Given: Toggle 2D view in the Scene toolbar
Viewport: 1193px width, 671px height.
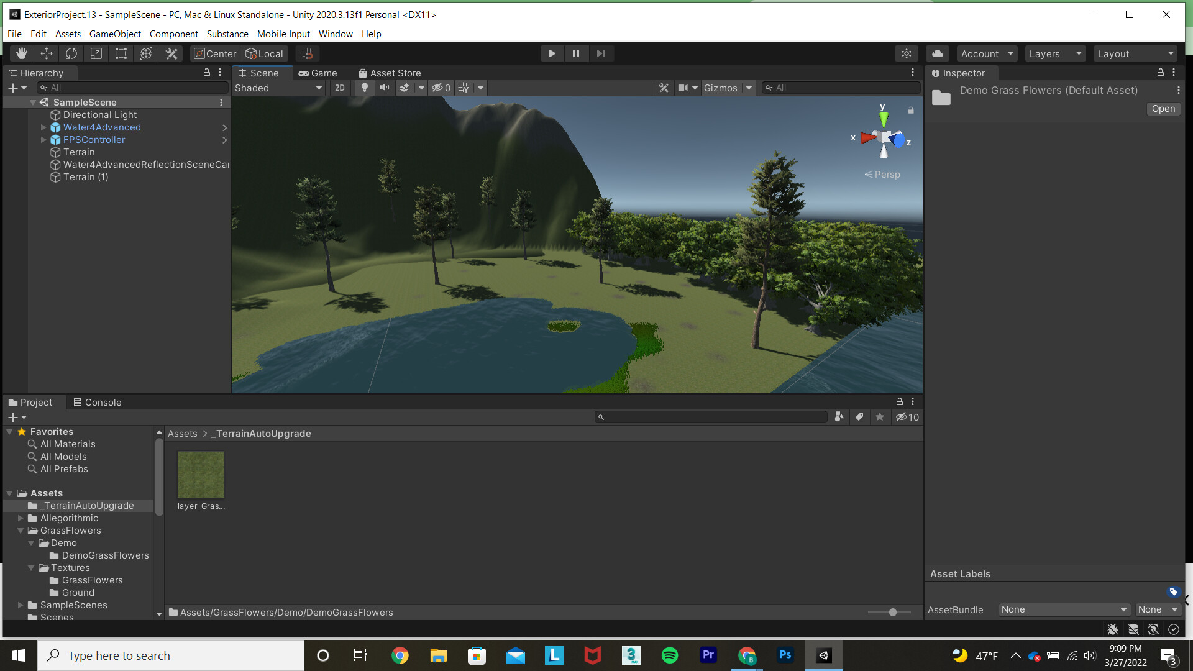Looking at the screenshot, I should [340, 88].
